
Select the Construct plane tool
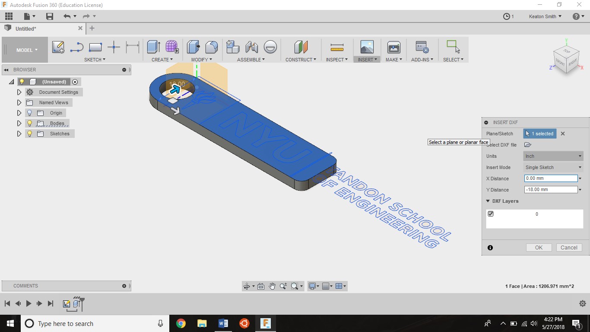click(x=301, y=47)
